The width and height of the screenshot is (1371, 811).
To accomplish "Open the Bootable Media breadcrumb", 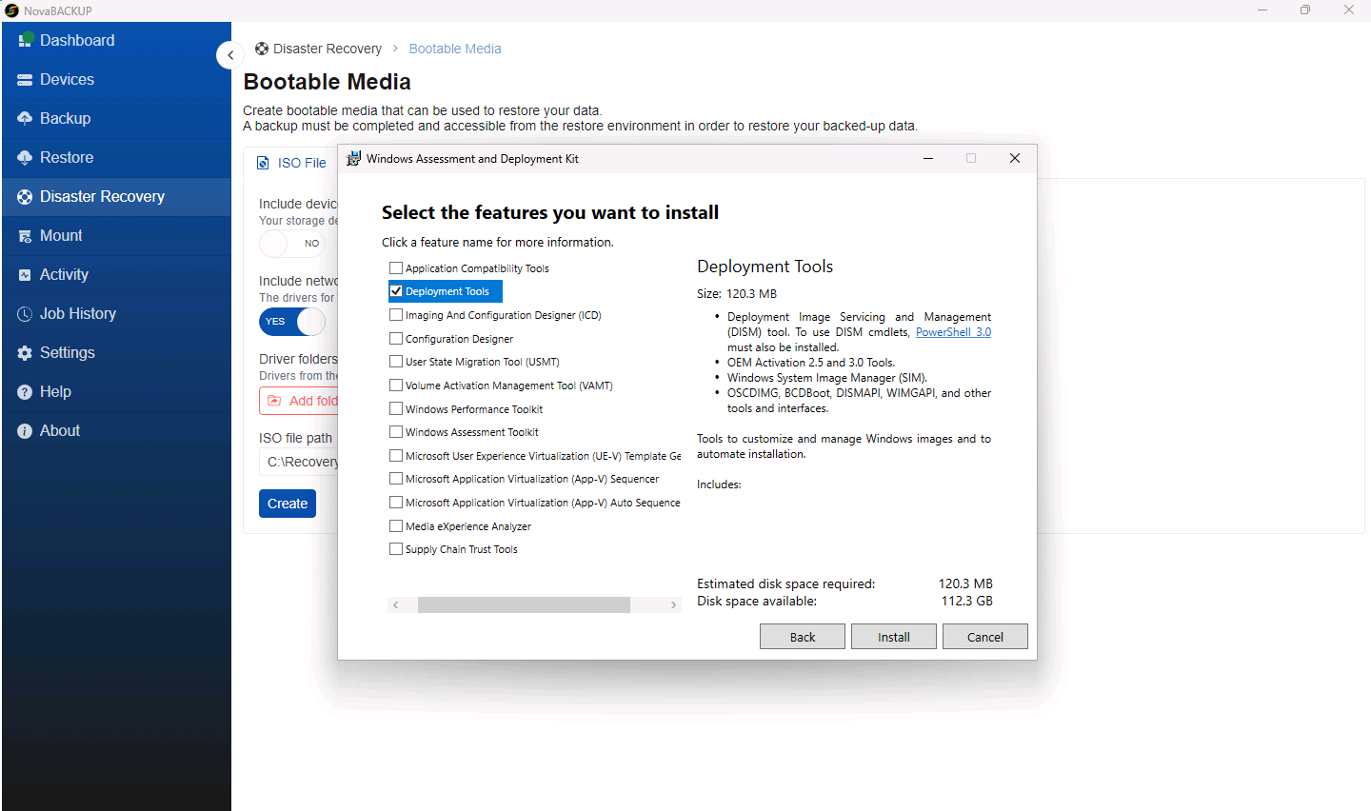I will pos(455,49).
